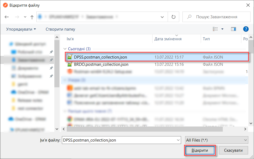This screenshot has height=159, width=254.
Task: Click Файл JSON type of BRDO row
Action: tap(213, 64)
